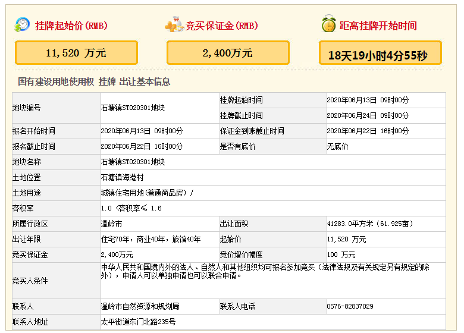
Task: Click the value 2020年06月13日 09时00分 for 挂牌起始时间
Action: point(368,100)
